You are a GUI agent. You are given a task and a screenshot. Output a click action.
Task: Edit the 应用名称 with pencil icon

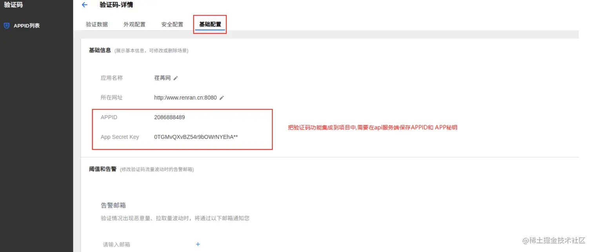[x=176, y=78]
